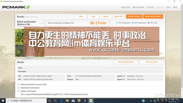
Task: Click the window title bar app icon
Action: tap(1, 1)
